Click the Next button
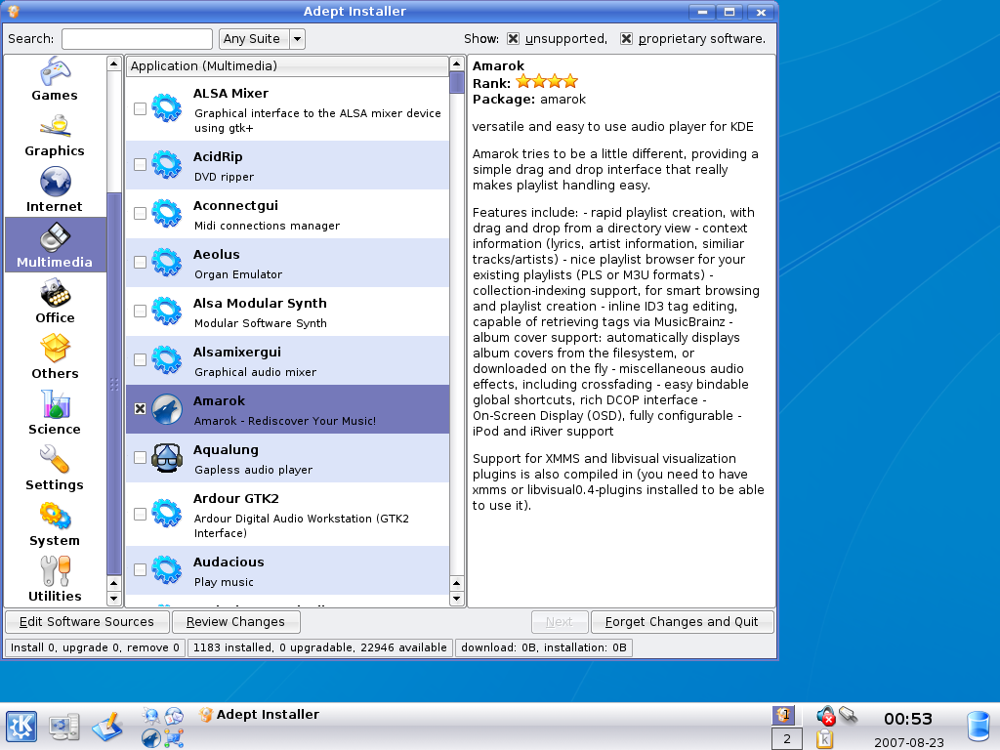The height and width of the screenshot is (750, 1000). coord(560,622)
